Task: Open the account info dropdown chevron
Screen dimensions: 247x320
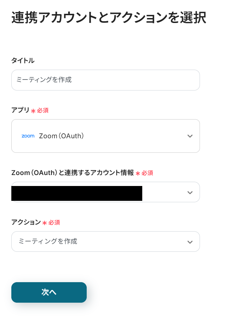Action: pyautogui.click(x=190, y=192)
